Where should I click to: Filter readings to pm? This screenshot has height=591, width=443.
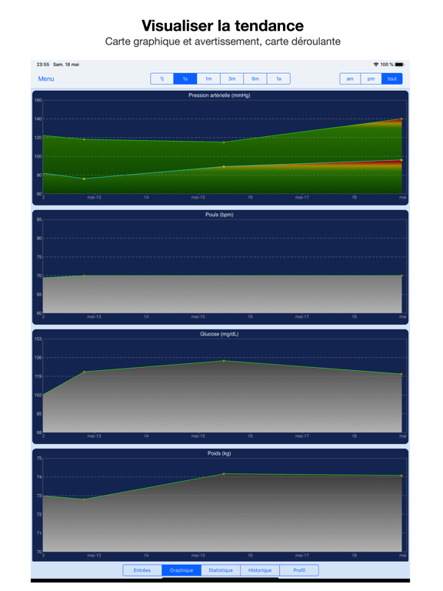point(371,78)
